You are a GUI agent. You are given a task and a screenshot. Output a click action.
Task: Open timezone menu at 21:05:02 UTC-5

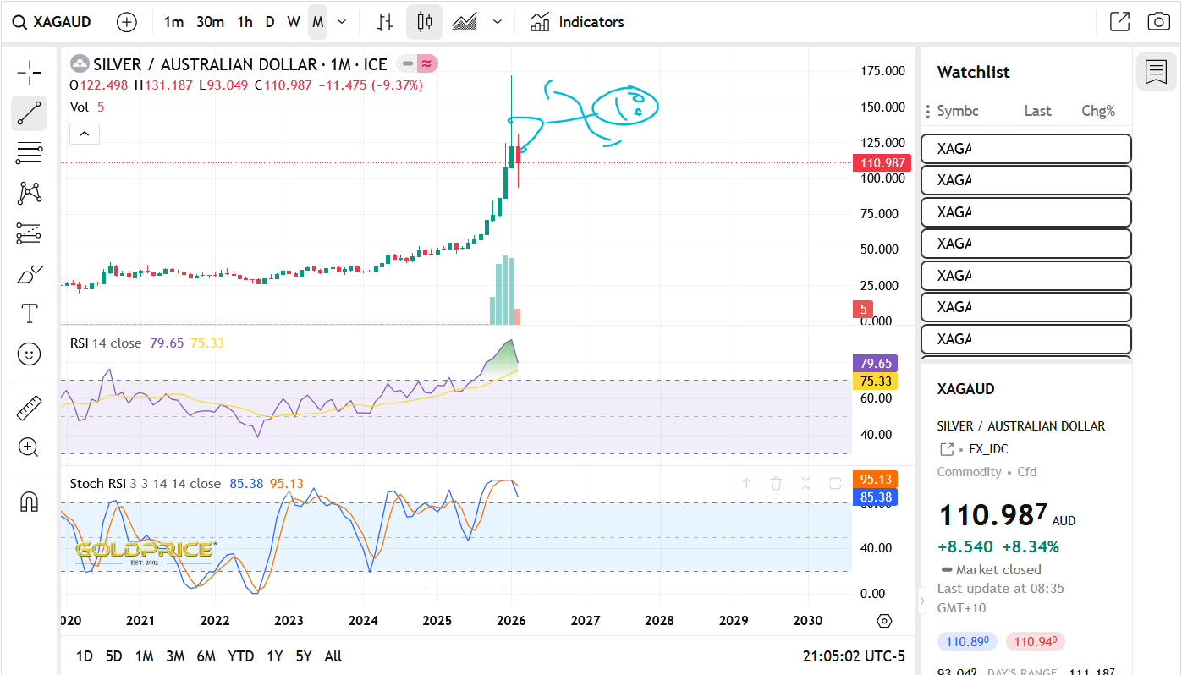[854, 656]
